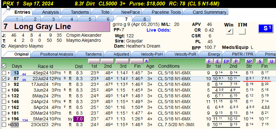Image resolution: width=276 pixels, height=129 pixels.
Task: Click the Live Odds label
Action: coord(158,30)
